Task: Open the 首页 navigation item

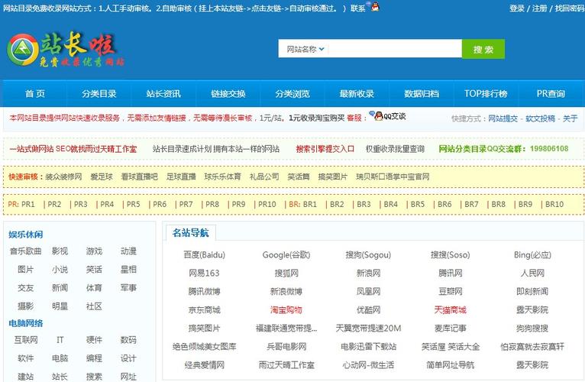Action: tap(35, 94)
